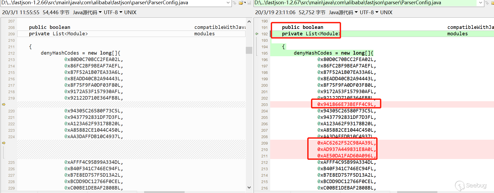Click the left pane scrollbar down arrow
This screenshot has height=193, width=494.
click(249, 188)
